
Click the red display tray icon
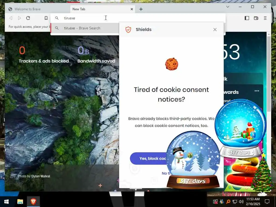[215, 202]
